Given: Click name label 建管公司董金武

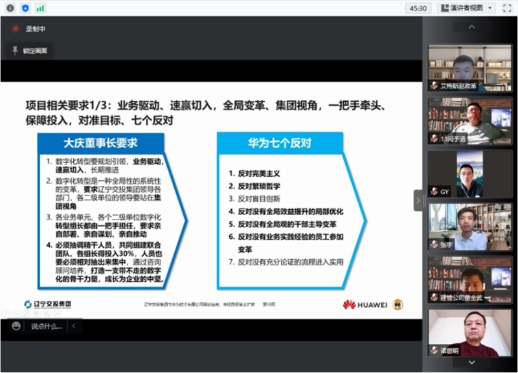Looking at the screenshot, I should [461, 298].
